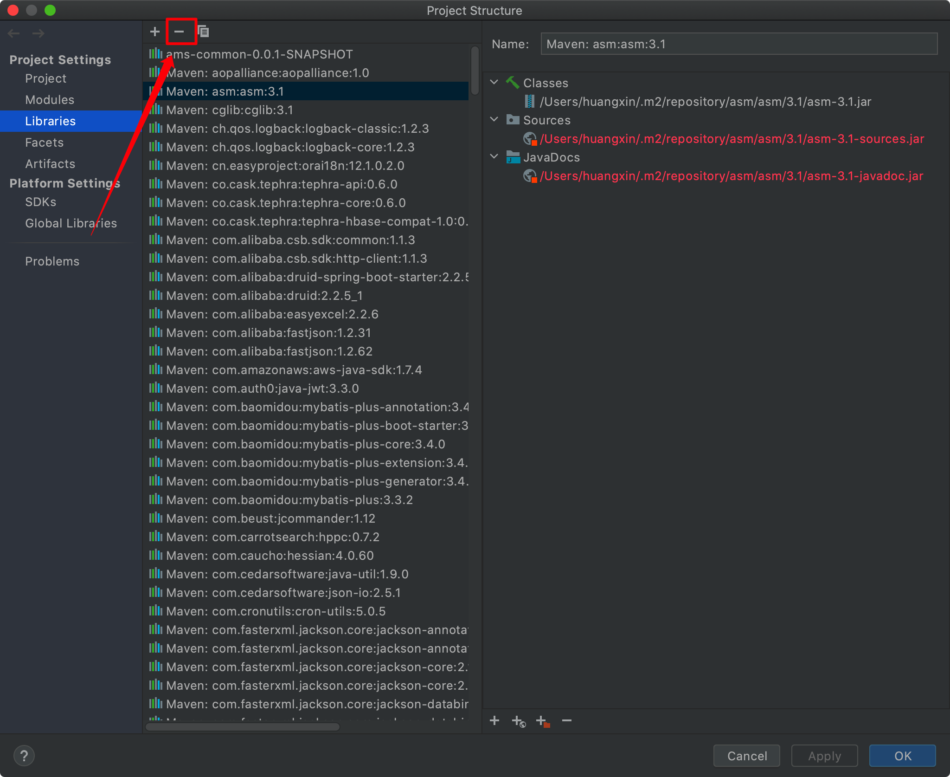Click the JavaDocs folder icon
Image resolution: width=950 pixels, height=777 pixels.
[x=513, y=157]
